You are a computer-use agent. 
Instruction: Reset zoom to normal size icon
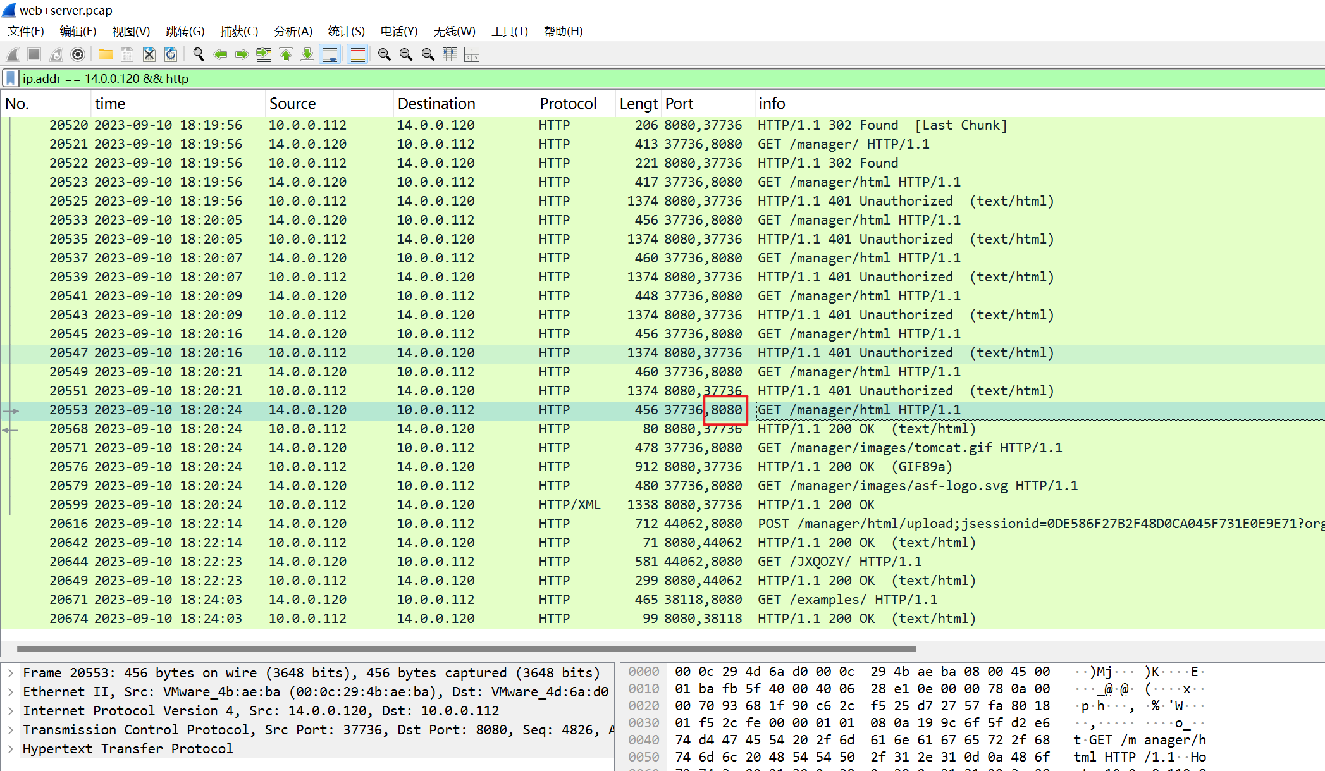(x=428, y=54)
